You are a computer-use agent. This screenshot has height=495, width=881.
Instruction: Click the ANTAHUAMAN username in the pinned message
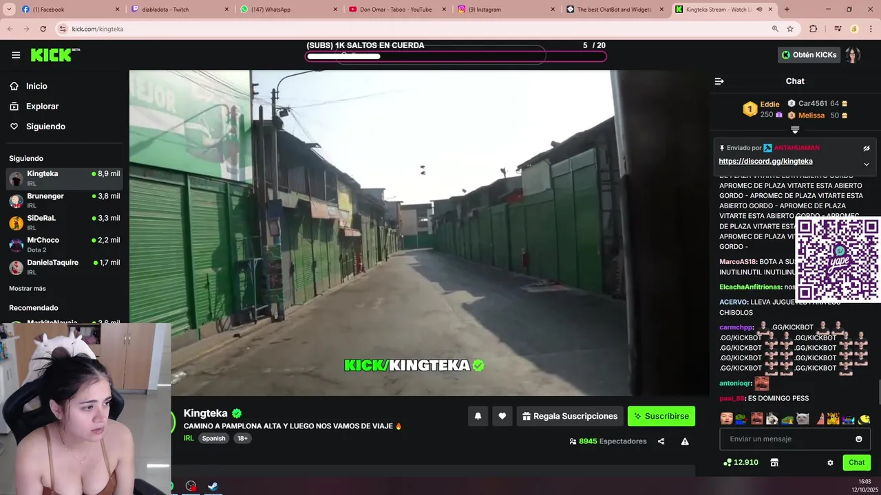click(796, 148)
